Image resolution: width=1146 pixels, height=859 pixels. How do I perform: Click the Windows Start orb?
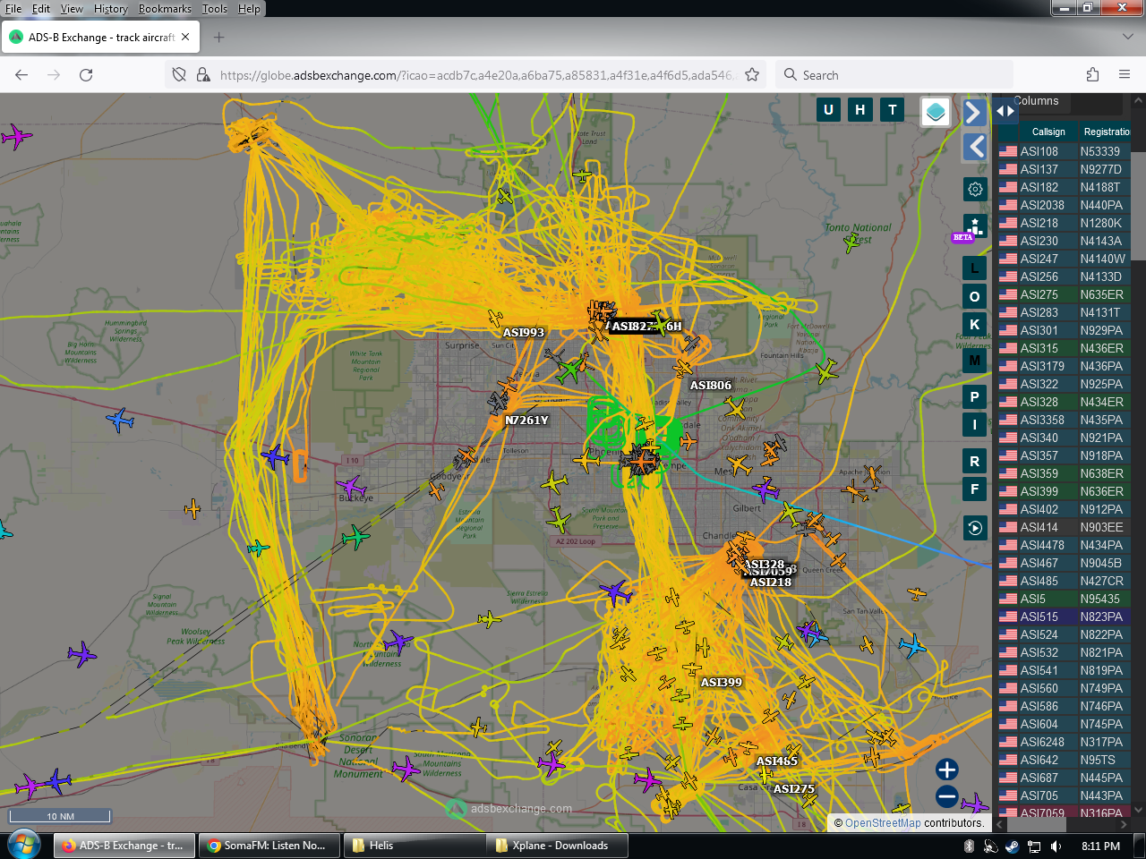tap(23, 845)
